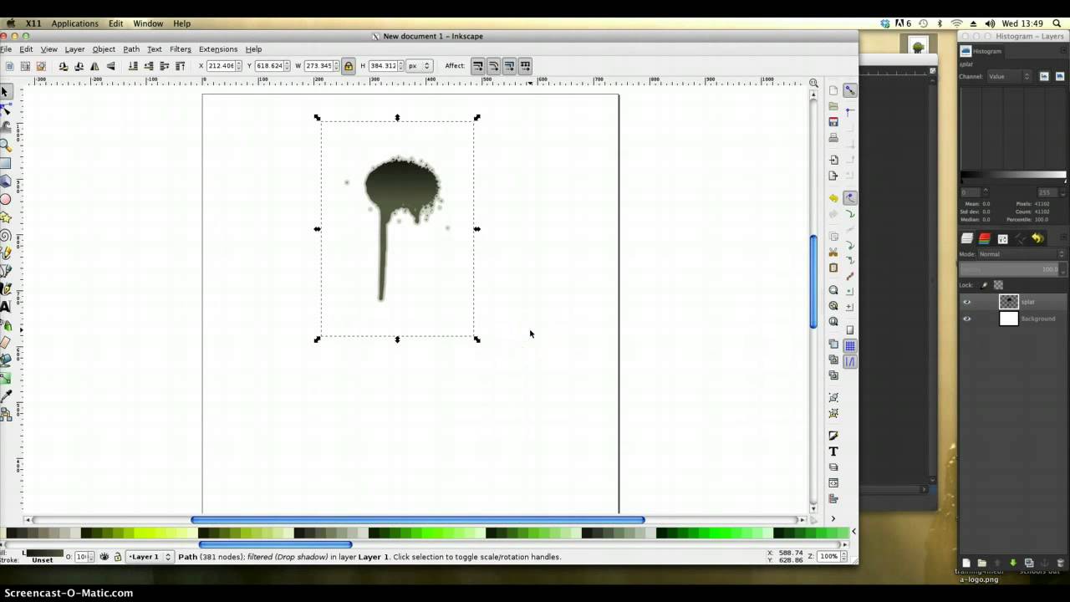Toggle visibility of Background layer
This screenshot has width=1070, height=602.
(x=967, y=319)
